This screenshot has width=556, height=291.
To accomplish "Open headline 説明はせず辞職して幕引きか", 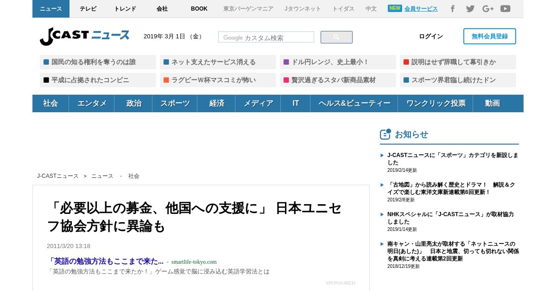I will point(458,62).
